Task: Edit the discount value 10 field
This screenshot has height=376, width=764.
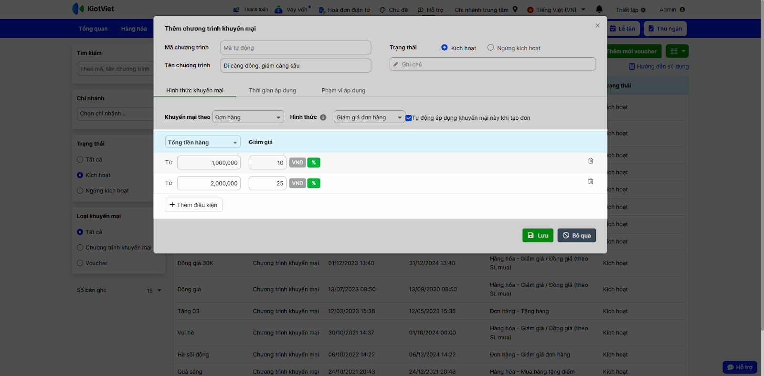Action: pos(267,163)
